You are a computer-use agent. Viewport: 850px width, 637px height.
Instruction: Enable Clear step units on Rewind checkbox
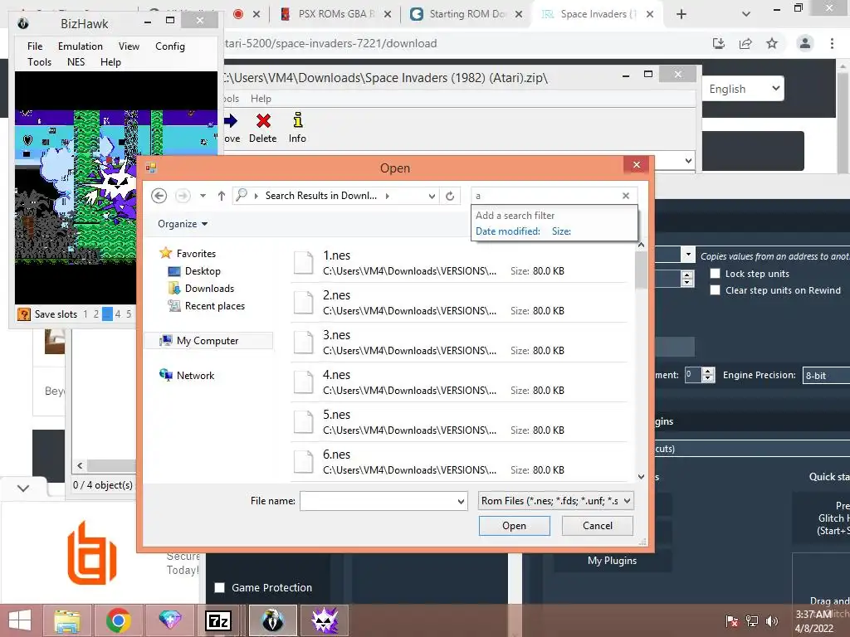click(716, 290)
